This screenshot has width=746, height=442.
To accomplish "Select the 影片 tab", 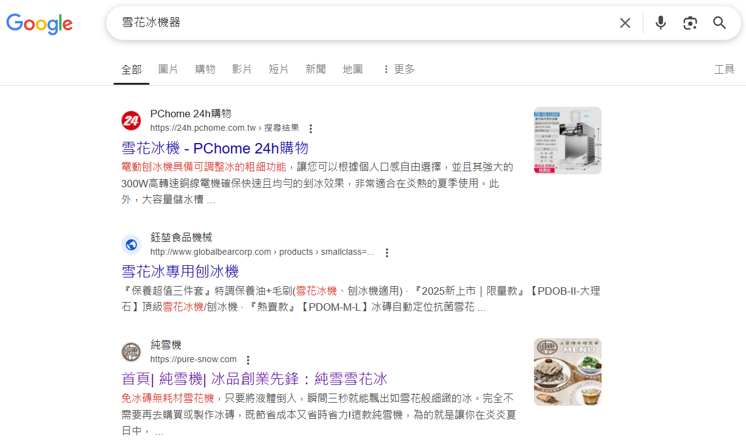I will tap(242, 69).
